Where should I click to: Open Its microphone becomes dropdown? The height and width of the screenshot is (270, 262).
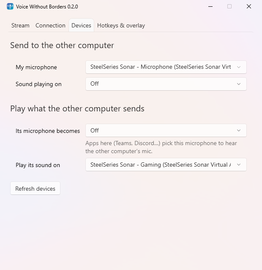click(x=166, y=130)
